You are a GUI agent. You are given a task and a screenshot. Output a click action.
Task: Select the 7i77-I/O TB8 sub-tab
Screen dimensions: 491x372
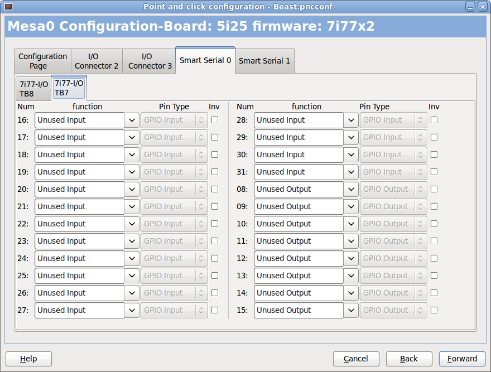[33, 89]
